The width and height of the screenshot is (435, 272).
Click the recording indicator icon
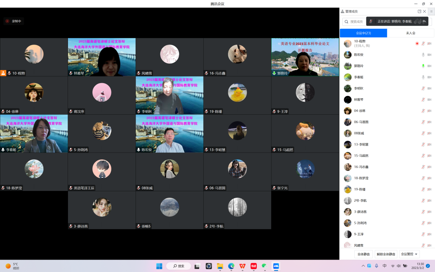[x=7, y=21]
